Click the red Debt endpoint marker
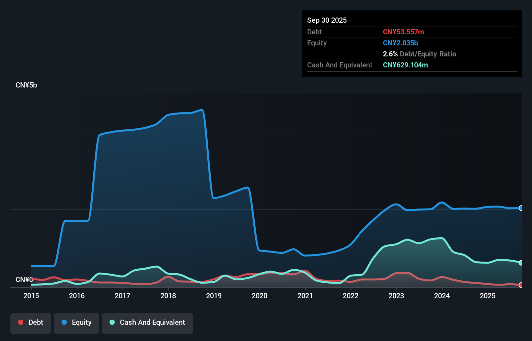532x341 pixels. pyautogui.click(x=521, y=285)
